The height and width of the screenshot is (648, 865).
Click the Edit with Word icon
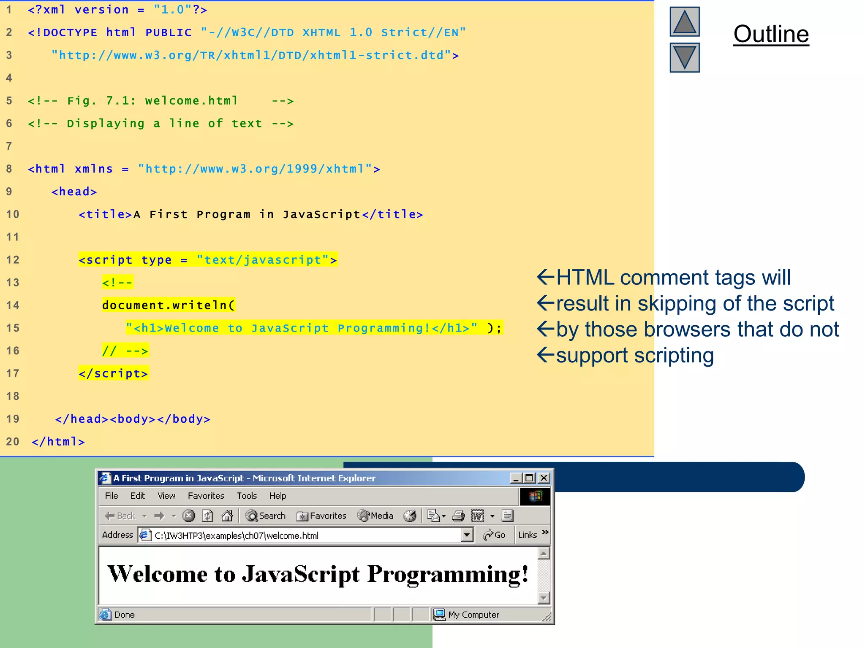point(478,516)
